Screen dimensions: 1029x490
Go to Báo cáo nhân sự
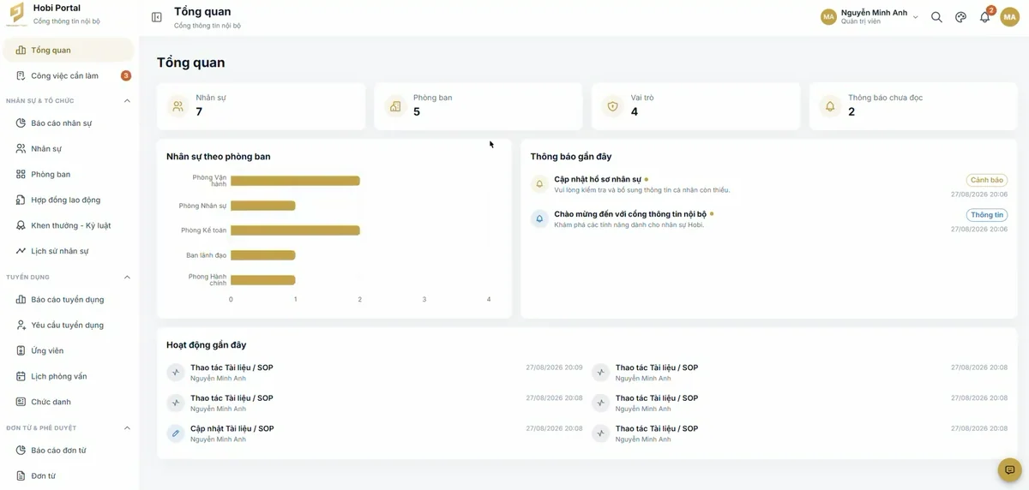coord(69,122)
